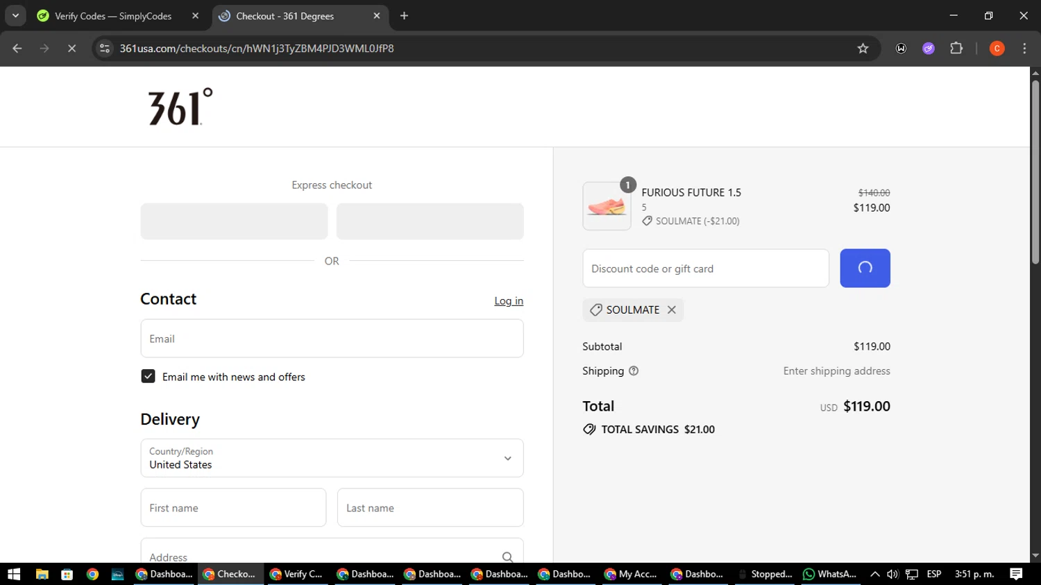Open a new browser tab

404,16
